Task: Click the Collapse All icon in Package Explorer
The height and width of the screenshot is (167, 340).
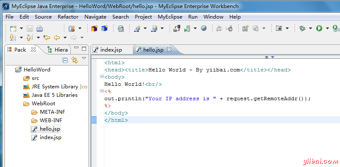Action: pyautogui.click(x=65, y=60)
